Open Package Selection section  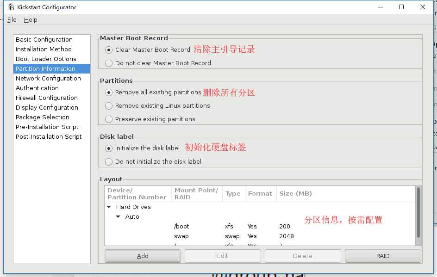pyautogui.click(x=52, y=117)
